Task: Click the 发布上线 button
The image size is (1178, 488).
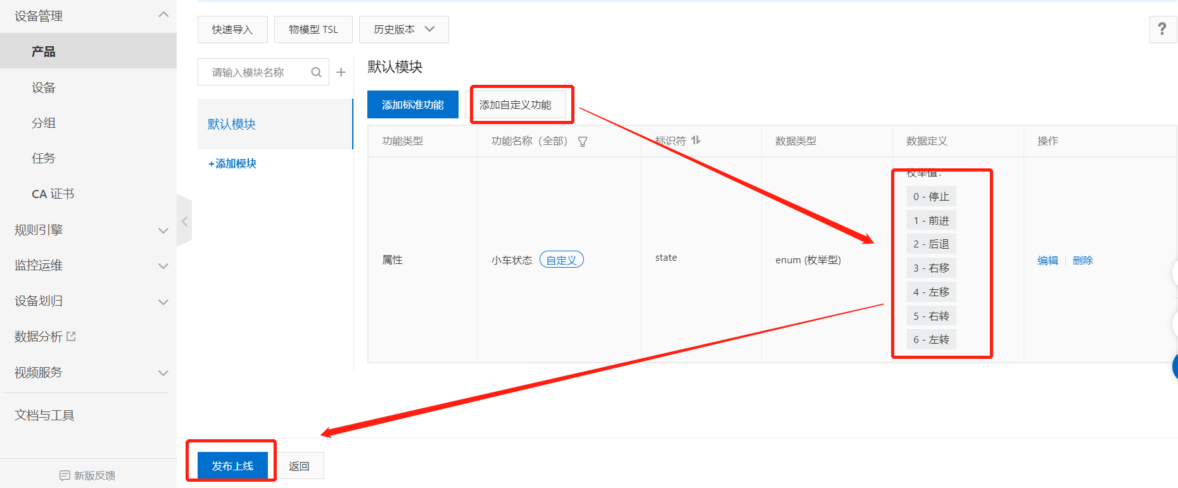Action: pos(232,466)
